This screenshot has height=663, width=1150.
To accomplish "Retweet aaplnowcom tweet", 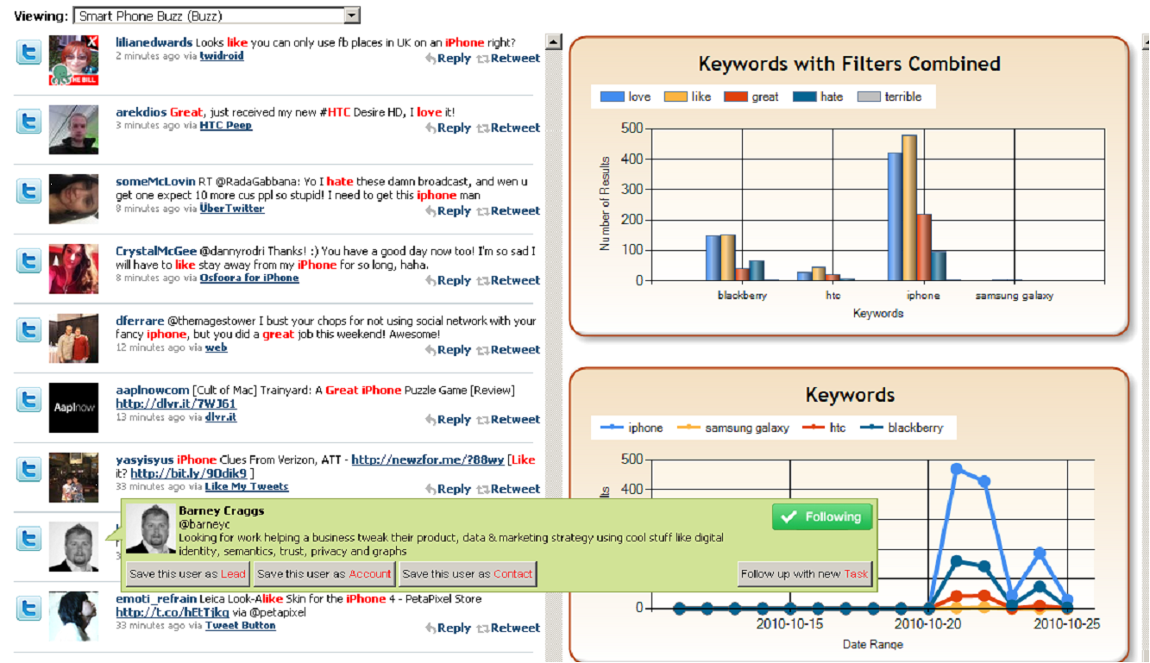I will coord(509,420).
